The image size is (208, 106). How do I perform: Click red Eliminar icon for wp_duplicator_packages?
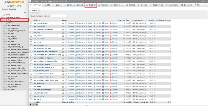click(x=111, y=29)
